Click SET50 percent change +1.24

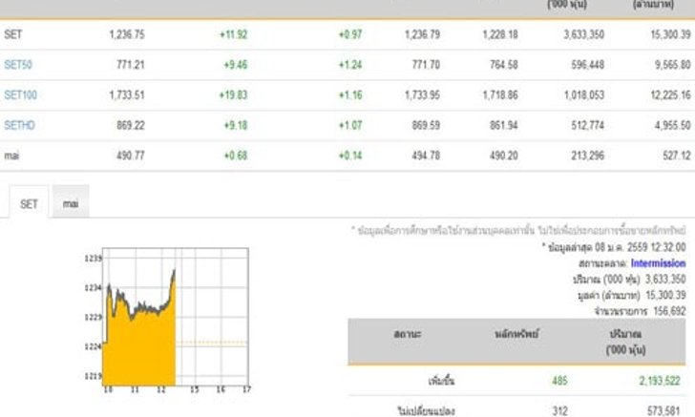point(350,65)
